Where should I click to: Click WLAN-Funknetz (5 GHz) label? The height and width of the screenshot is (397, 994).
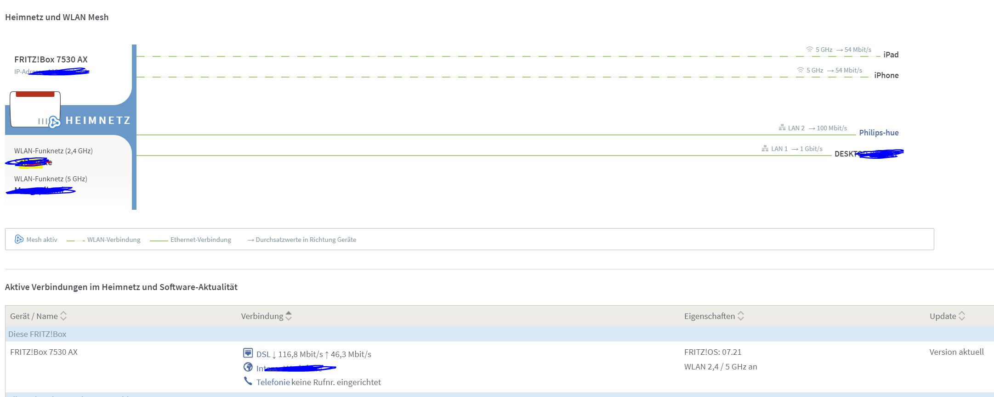click(x=51, y=179)
